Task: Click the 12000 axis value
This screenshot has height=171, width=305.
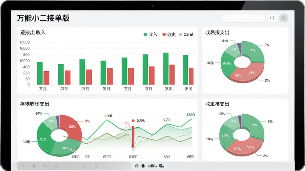Action: (24, 42)
